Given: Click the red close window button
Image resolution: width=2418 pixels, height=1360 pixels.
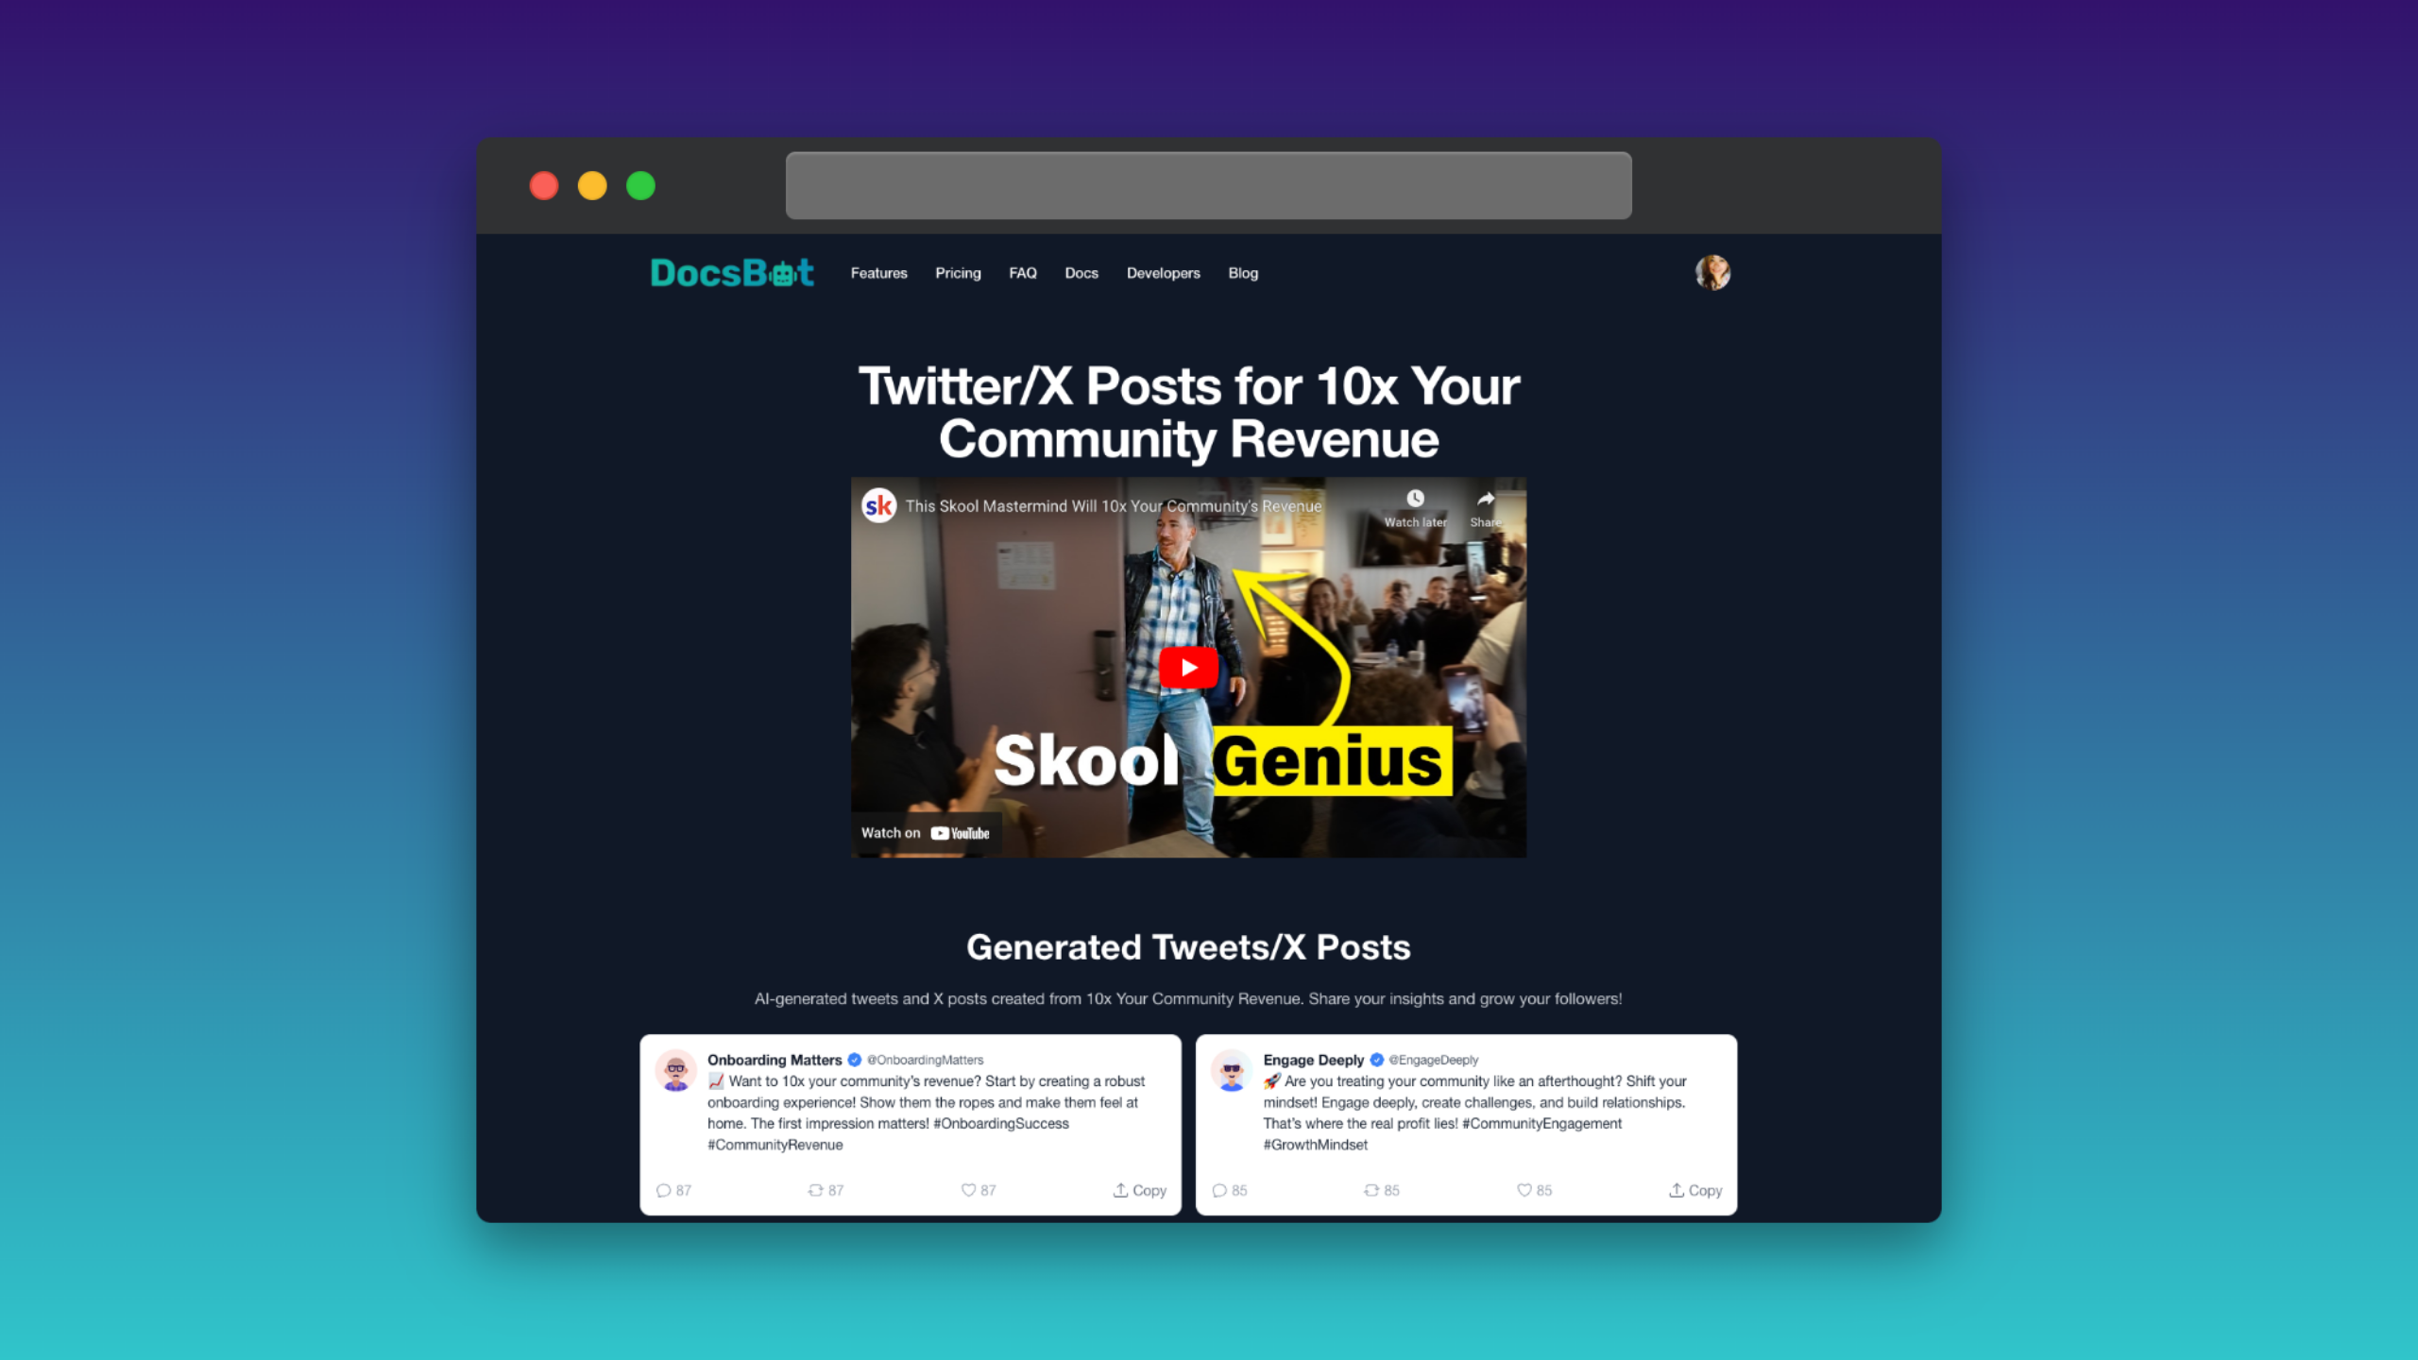Looking at the screenshot, I should click(544, 186).
